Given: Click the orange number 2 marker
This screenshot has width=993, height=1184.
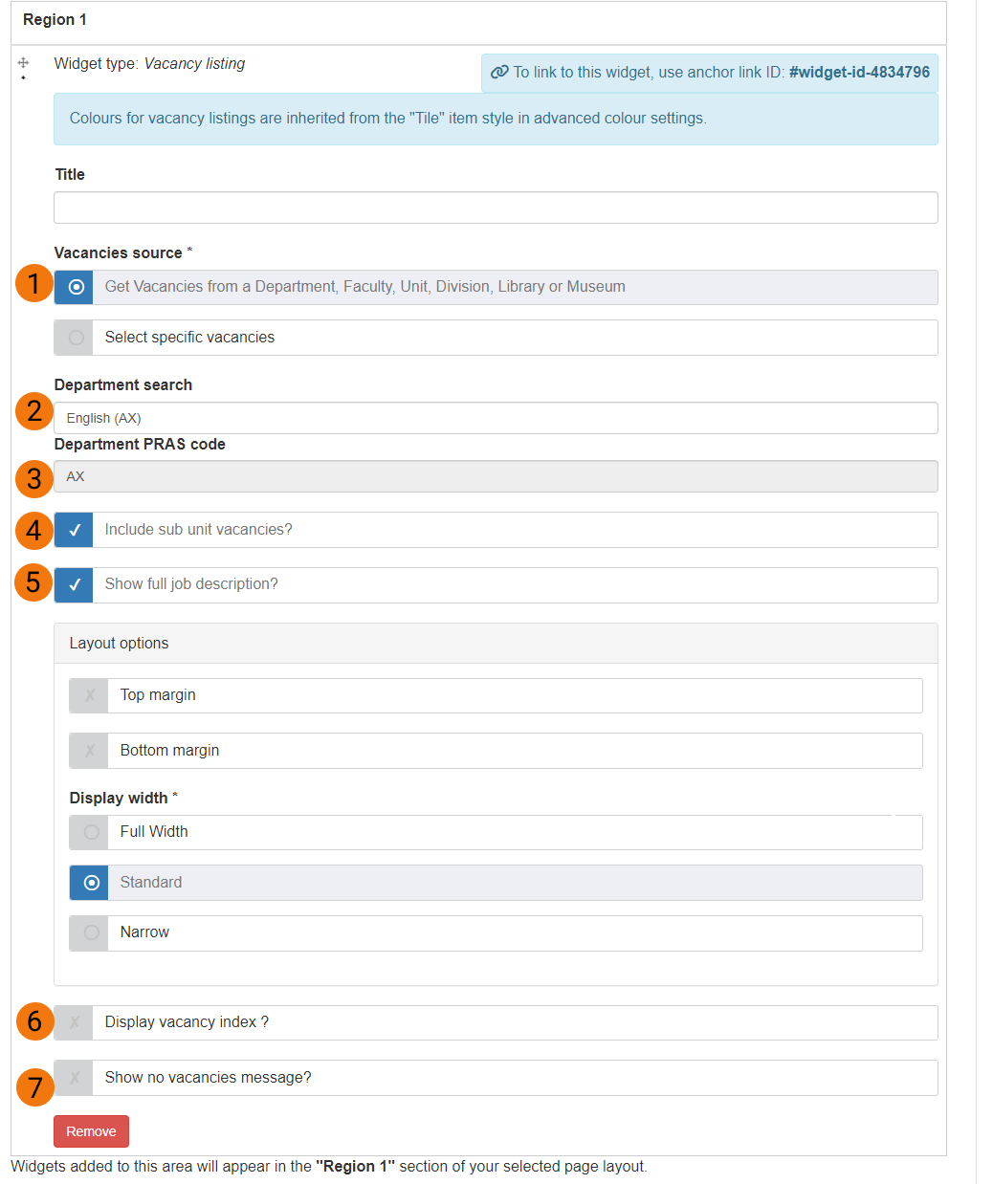Looking at the screenshot, I should (34, 411).
